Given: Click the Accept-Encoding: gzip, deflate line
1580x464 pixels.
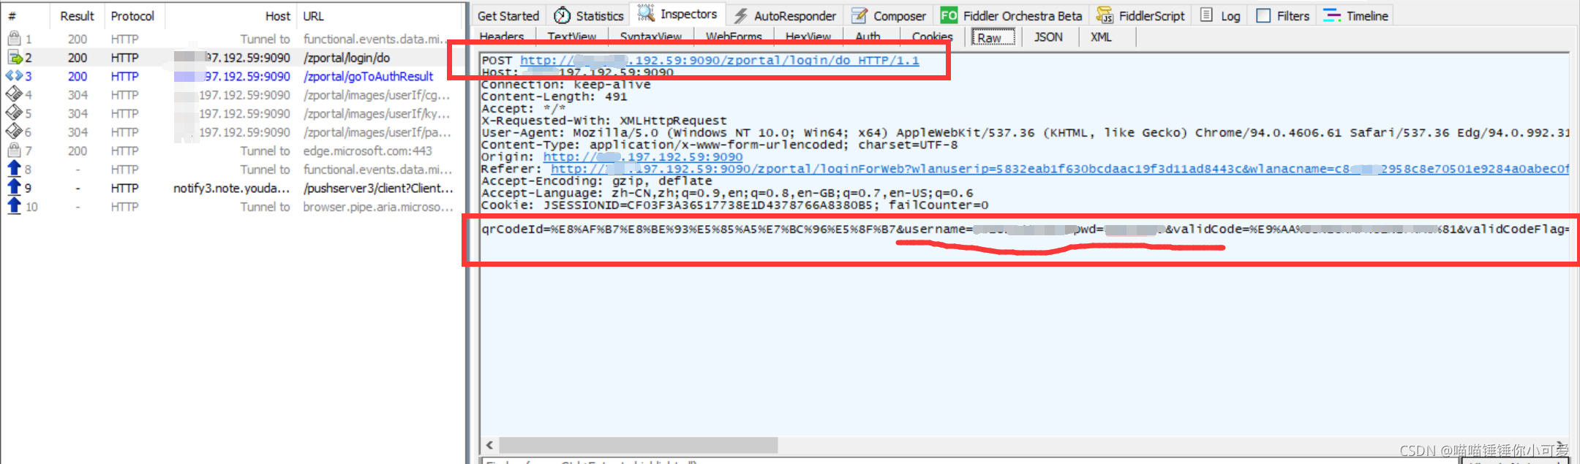Looking at the screenshot, I should [596, 181].
